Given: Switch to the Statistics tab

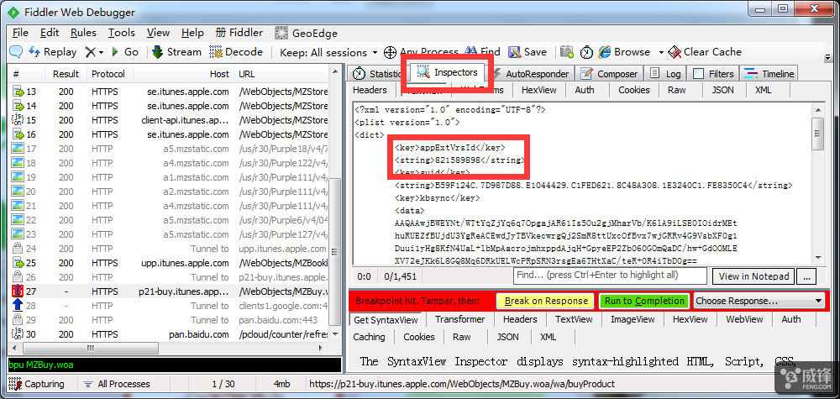Looking at the screenshot, I should click(x=377, y=74).
